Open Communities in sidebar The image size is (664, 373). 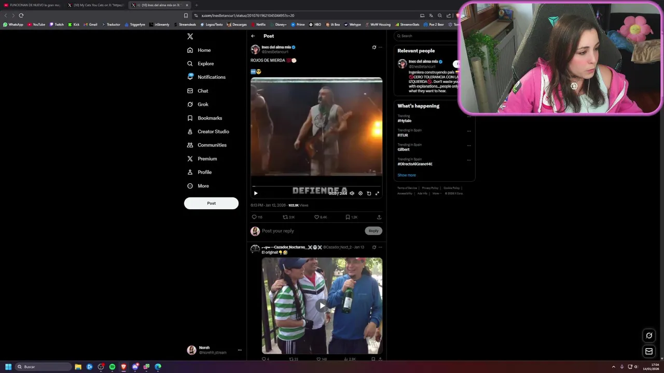206,145
